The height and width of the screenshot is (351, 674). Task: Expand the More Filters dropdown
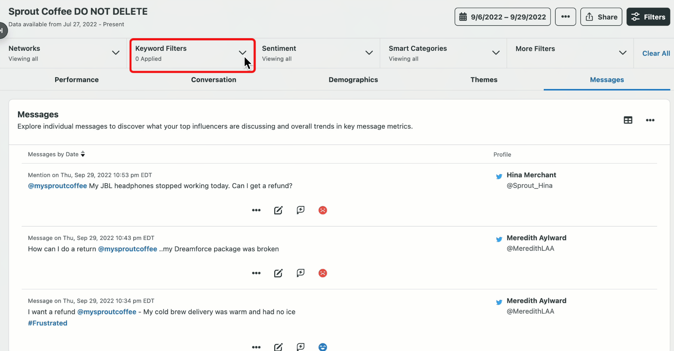(x=570, y=53)
